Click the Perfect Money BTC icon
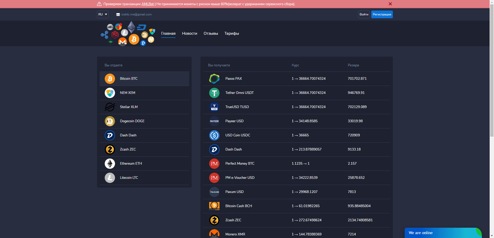 click(214, 163)
